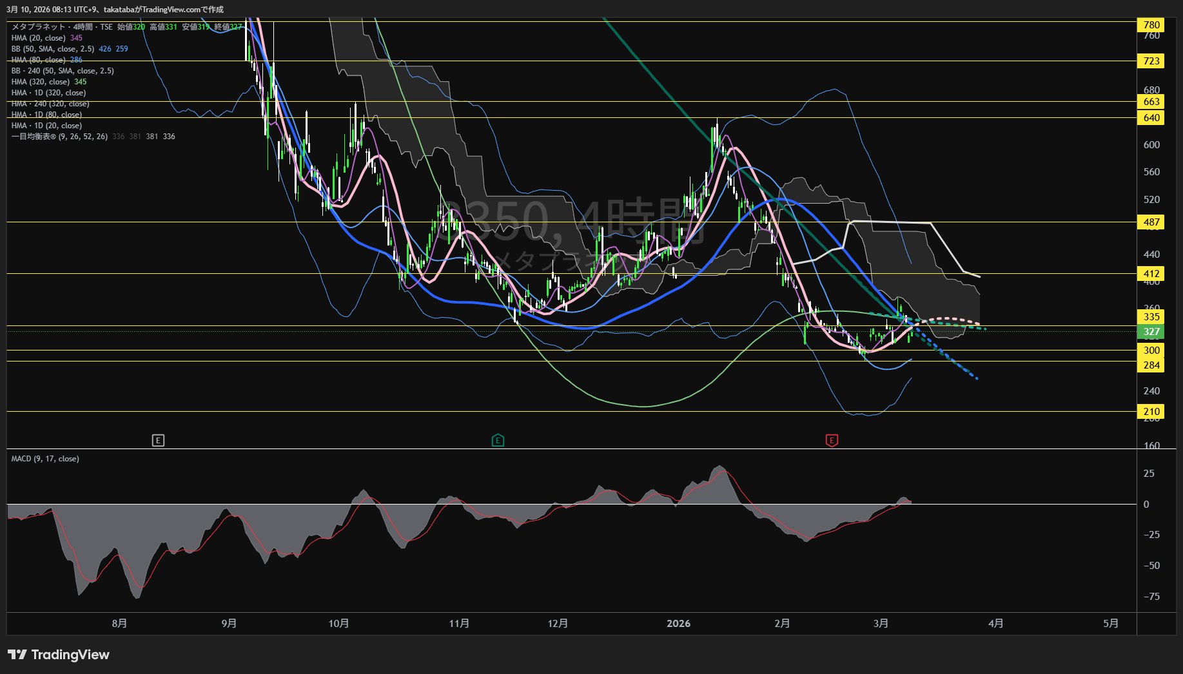Click the 210 price level label
The width and height of the screenshot is (1183, 674).
[x=1151, y=412]
